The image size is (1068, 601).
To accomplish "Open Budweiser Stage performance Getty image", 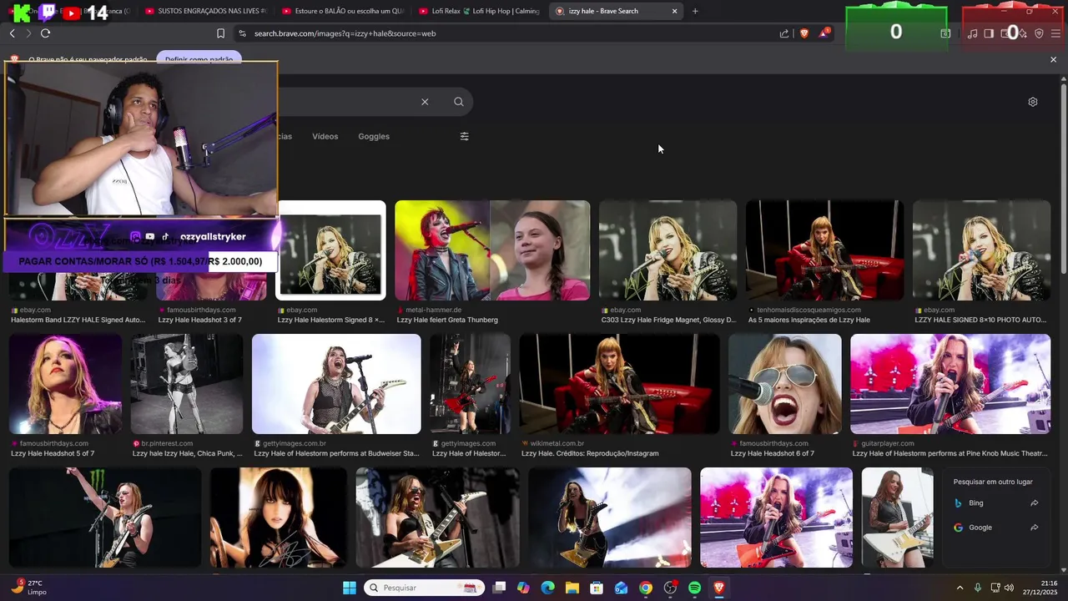I will tap(336, 384).
